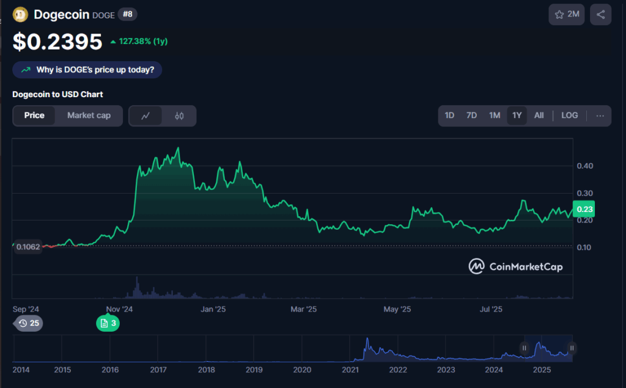The image size is (626, 388).
Task: Switch to candlestick chart view icon
Action: [179, 115]
